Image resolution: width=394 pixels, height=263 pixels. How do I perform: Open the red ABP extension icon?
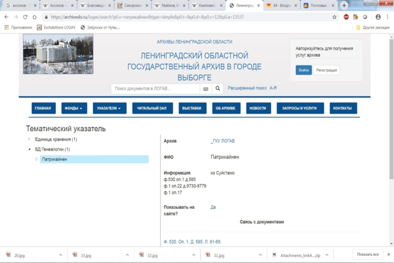click(x=346, y=17)
